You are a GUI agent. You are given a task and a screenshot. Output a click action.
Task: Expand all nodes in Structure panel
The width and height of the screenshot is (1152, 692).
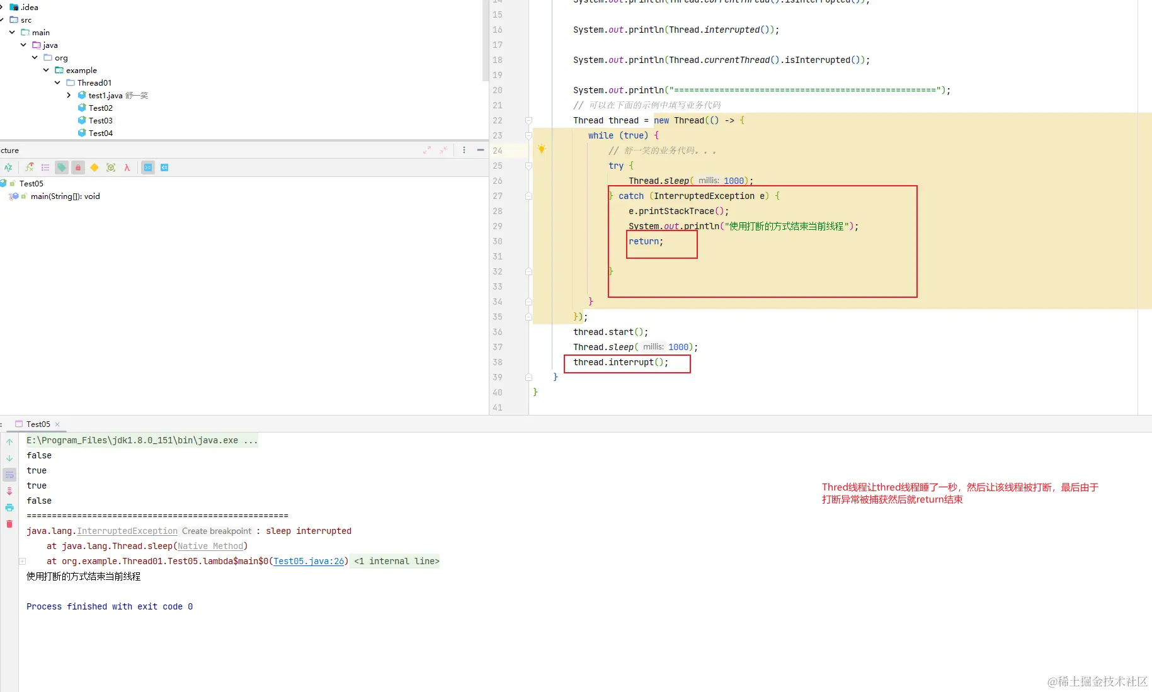pos(427,150)
